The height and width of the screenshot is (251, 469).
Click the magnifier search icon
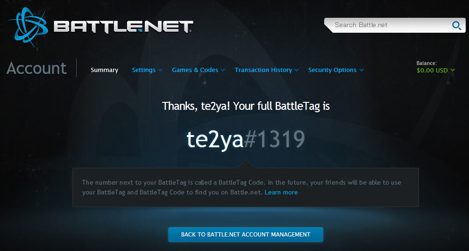coord(456,25)
